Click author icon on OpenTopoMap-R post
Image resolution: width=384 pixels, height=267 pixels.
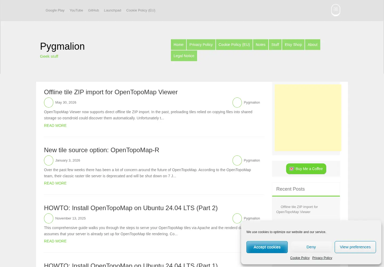click(237, 160)
